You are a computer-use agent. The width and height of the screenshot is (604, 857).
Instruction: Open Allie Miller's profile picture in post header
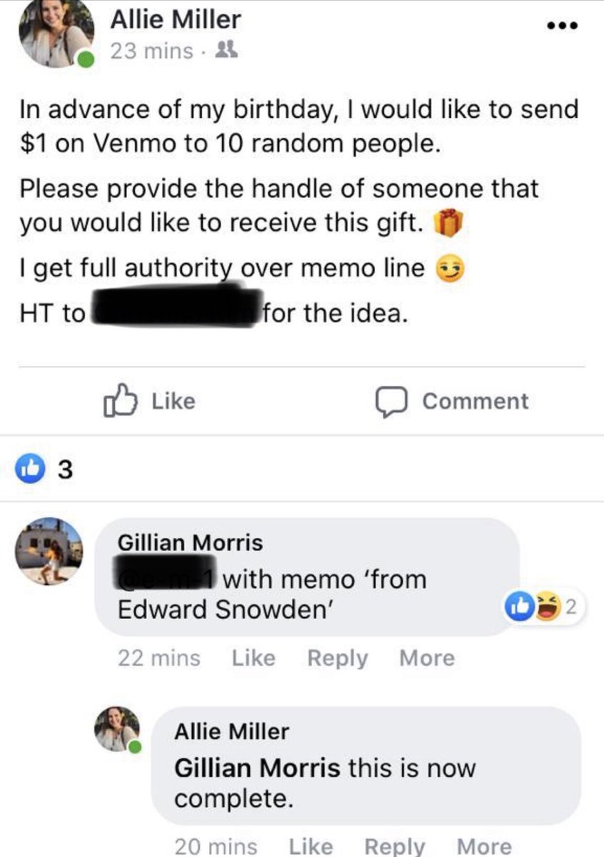pyautogui.click(x=56, y=34)
